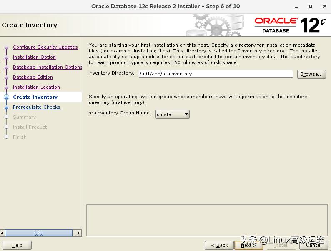
Task: Go back to the previous step
Action: click(219, 245)
